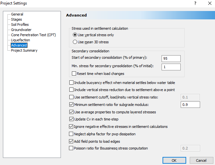Select Use vertical stress only option

75,35
